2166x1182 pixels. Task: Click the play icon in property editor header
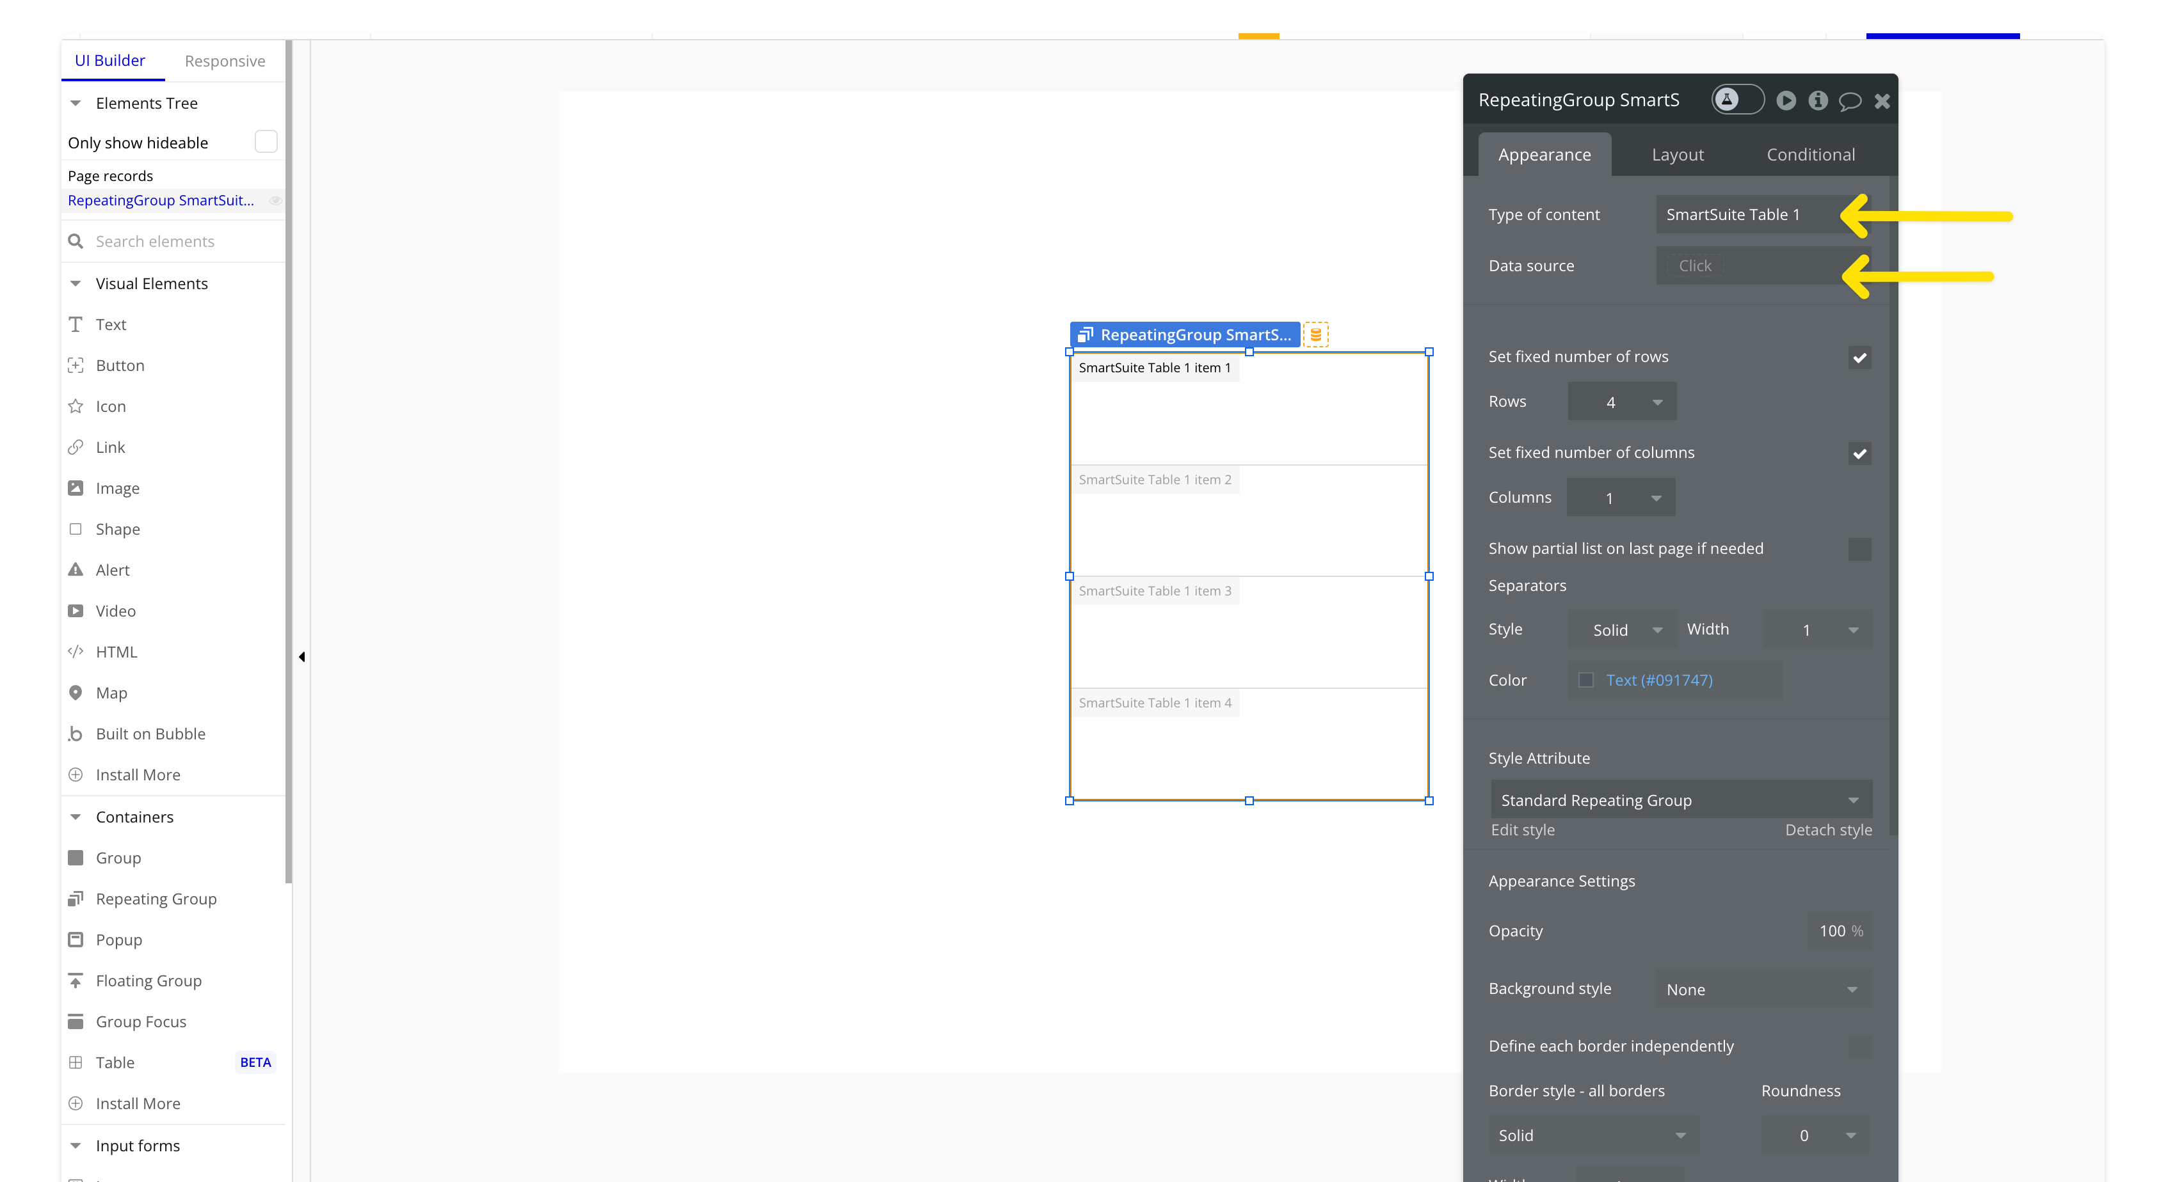coord(1786,101)
